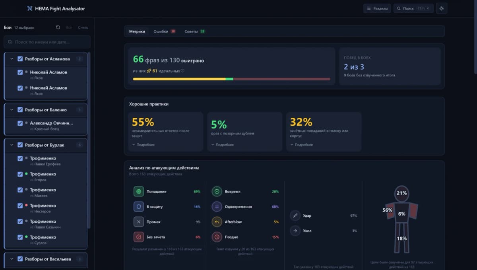Toggle the light/dark theme sun icon

442,8
